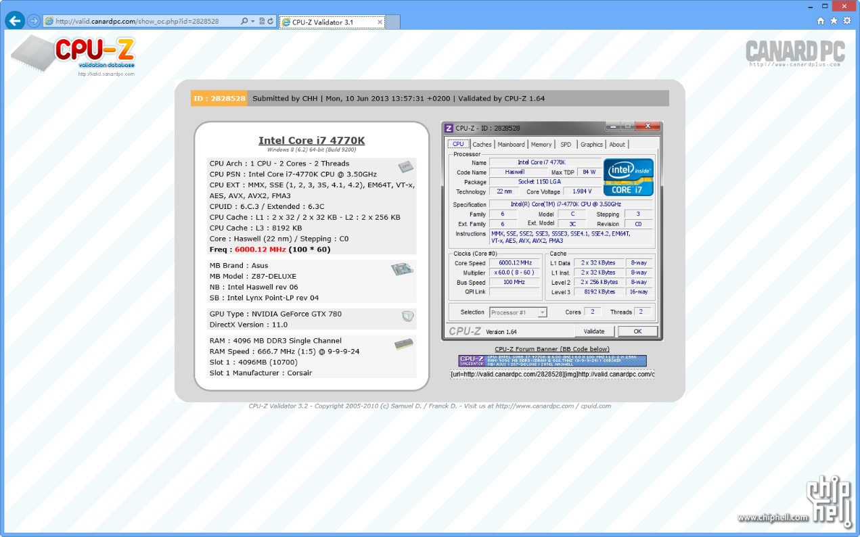This screenshot has width=860, height=537.
Task: Click the processor chip icon beside CPU Arch
Action: [406, 166]
